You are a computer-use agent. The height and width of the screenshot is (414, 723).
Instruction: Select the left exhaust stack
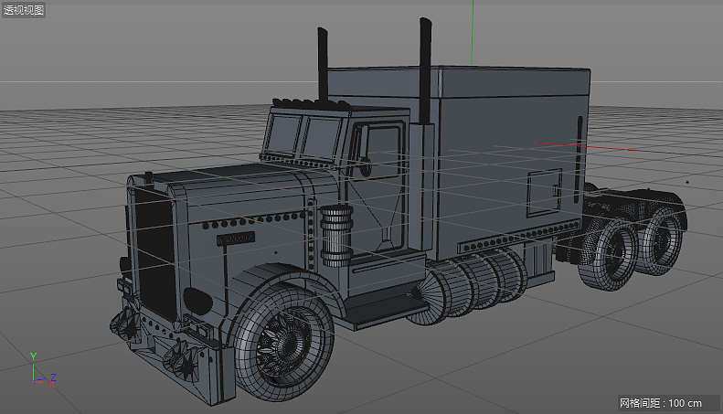point(323,66)
